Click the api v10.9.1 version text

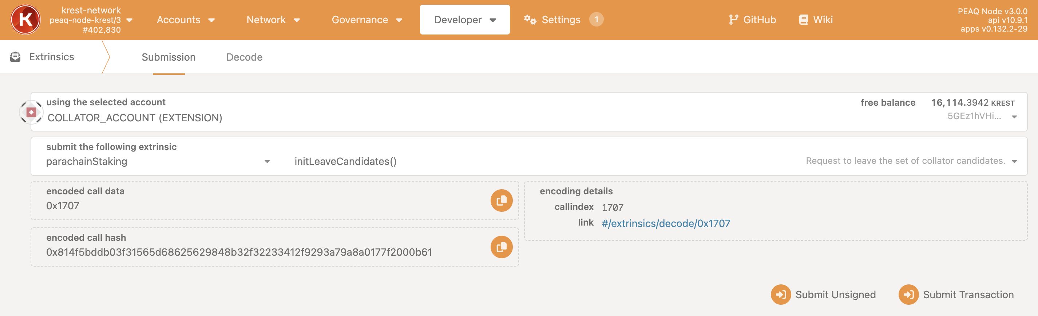1007,20
